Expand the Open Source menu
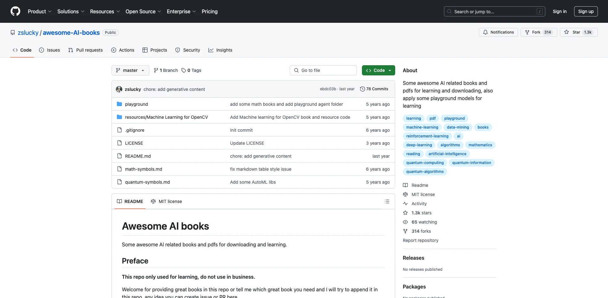 143,11
